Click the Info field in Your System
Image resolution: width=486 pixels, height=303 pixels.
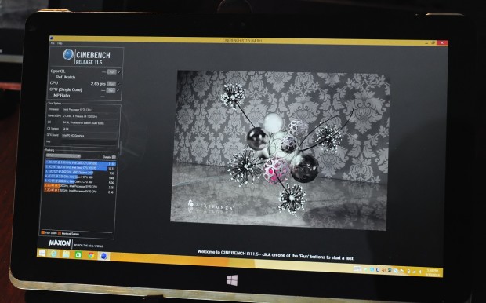[x=89, y=141]
